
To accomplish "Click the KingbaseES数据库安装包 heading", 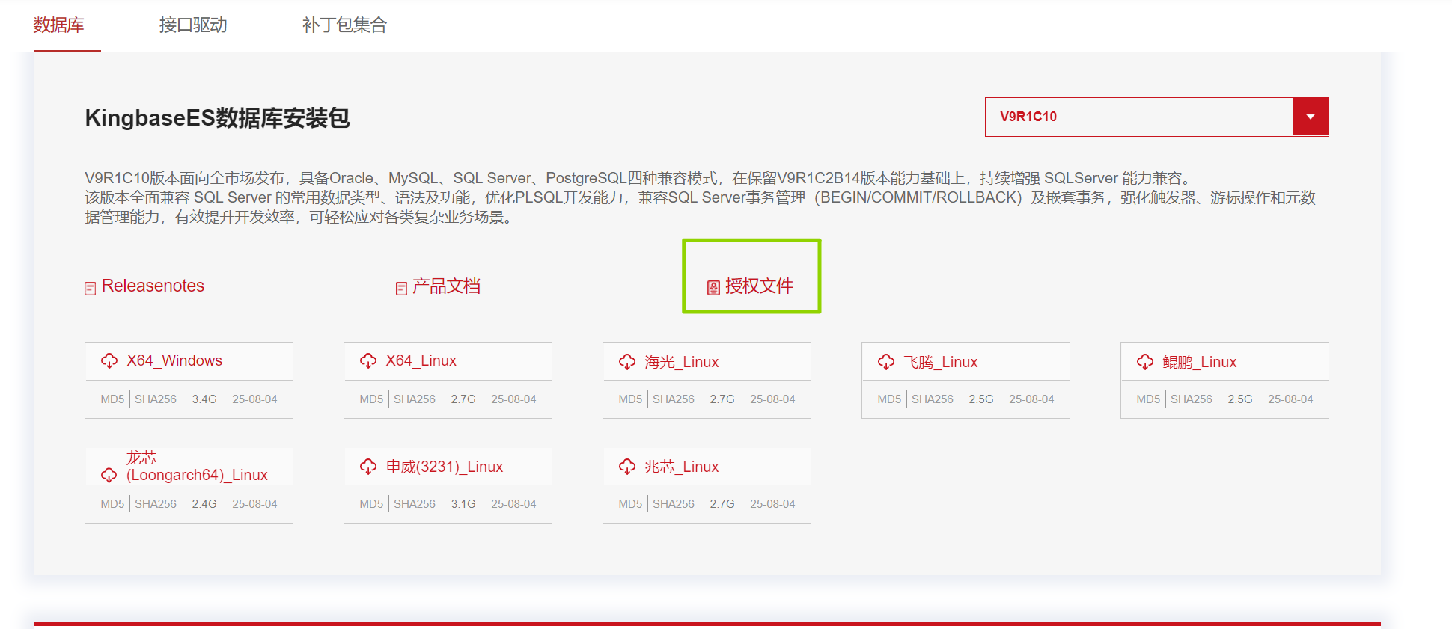I will [217, 118].
